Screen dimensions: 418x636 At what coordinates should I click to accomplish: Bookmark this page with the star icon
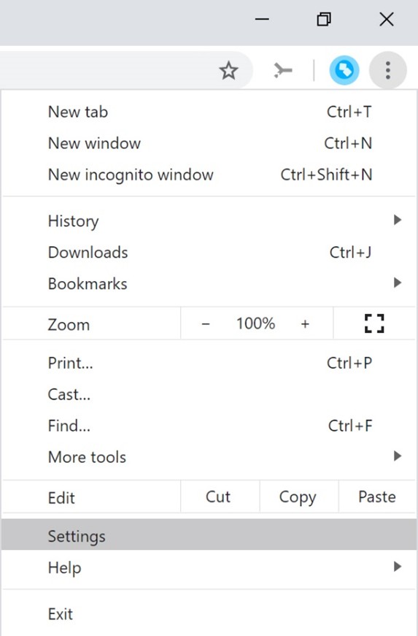(229, 71)
